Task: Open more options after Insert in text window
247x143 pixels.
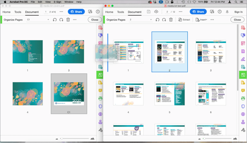Action: click(x=212, y=20)
